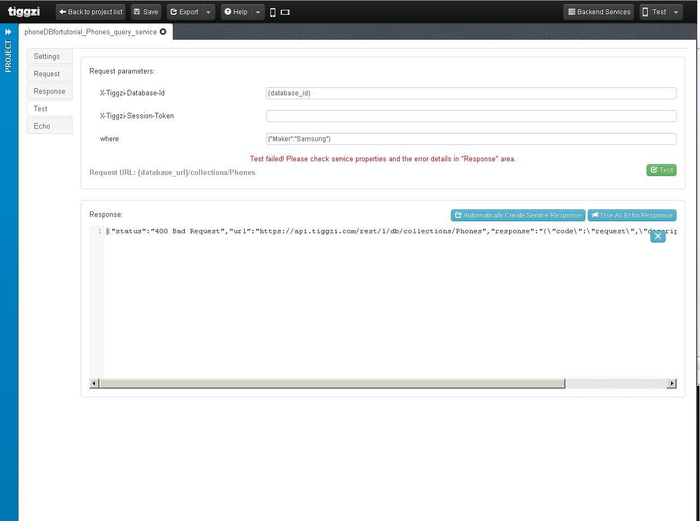Toggle fullscreen on the response editor
This screenshot has height=521, width=700.
(658, 236)
